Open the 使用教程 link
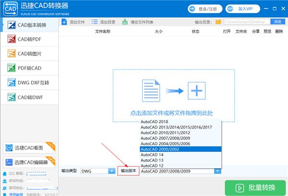 tap(16, 195)
